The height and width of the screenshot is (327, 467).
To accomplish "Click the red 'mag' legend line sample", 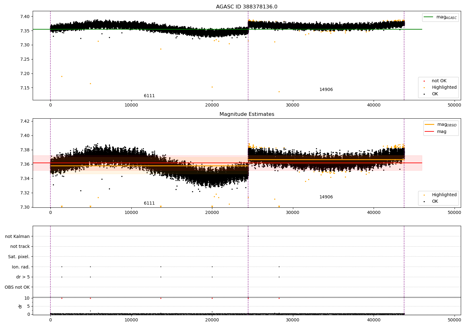I will pos(429,131).
